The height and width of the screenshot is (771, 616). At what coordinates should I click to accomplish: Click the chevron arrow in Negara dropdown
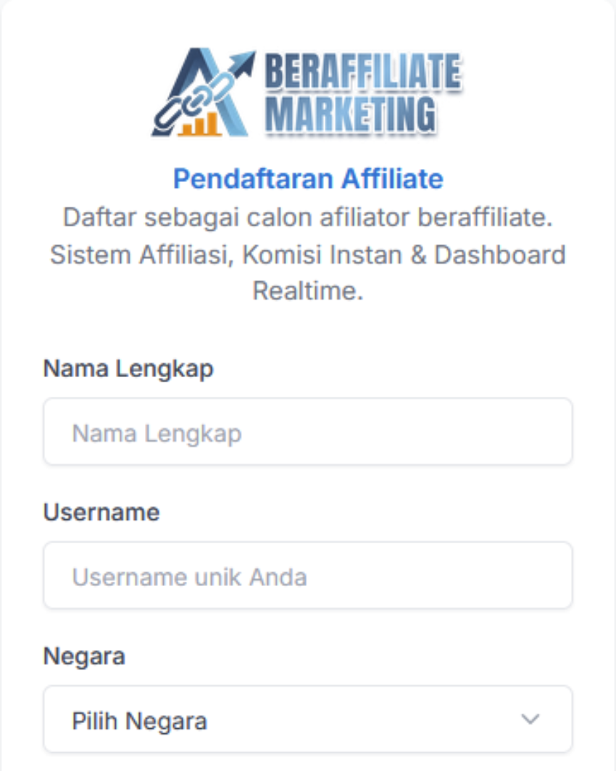point(530,720)
